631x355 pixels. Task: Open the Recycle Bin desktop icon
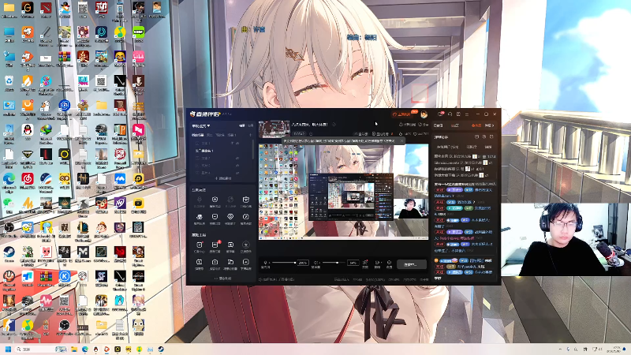9,82
